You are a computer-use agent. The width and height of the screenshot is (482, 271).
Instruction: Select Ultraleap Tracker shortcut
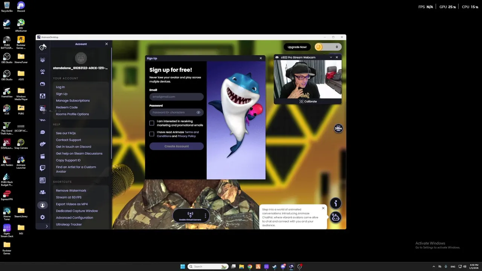point(69,224)
